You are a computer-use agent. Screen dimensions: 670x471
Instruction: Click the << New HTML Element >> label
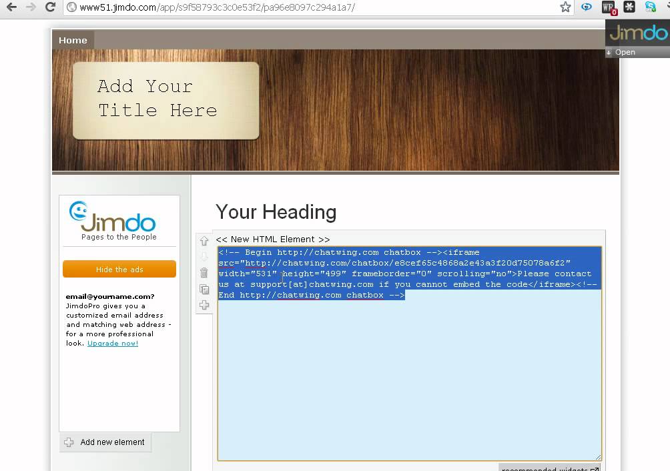pos(273,239)
